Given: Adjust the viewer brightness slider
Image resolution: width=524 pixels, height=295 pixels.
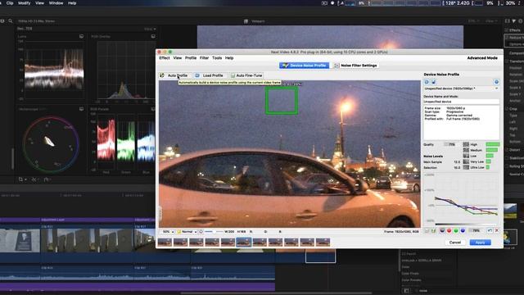Looking at the screenshot, I should coord(214,231).
